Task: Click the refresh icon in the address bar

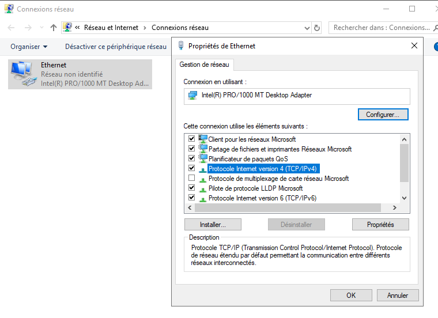Action: pyautogui.click(x=317, y=28)
